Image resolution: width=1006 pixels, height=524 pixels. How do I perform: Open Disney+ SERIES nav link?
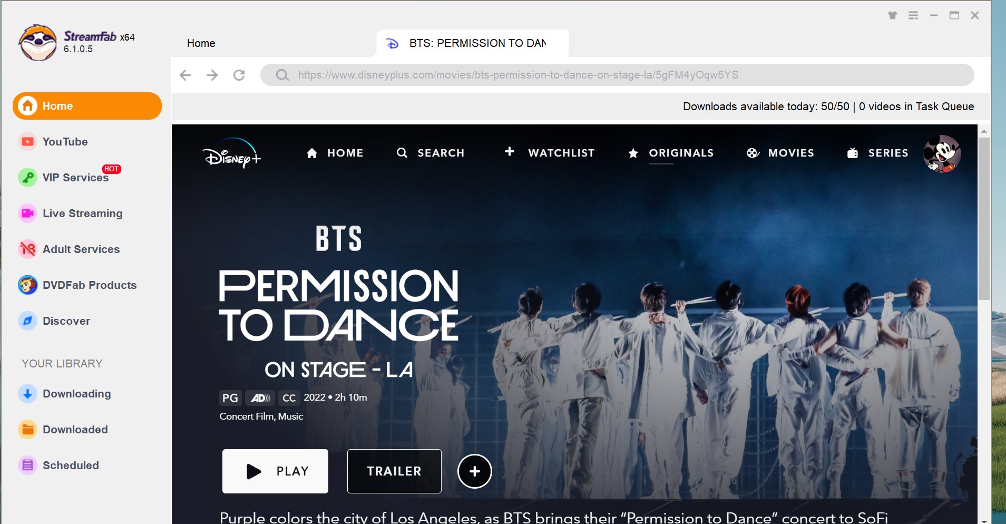(x=877, y=153)
